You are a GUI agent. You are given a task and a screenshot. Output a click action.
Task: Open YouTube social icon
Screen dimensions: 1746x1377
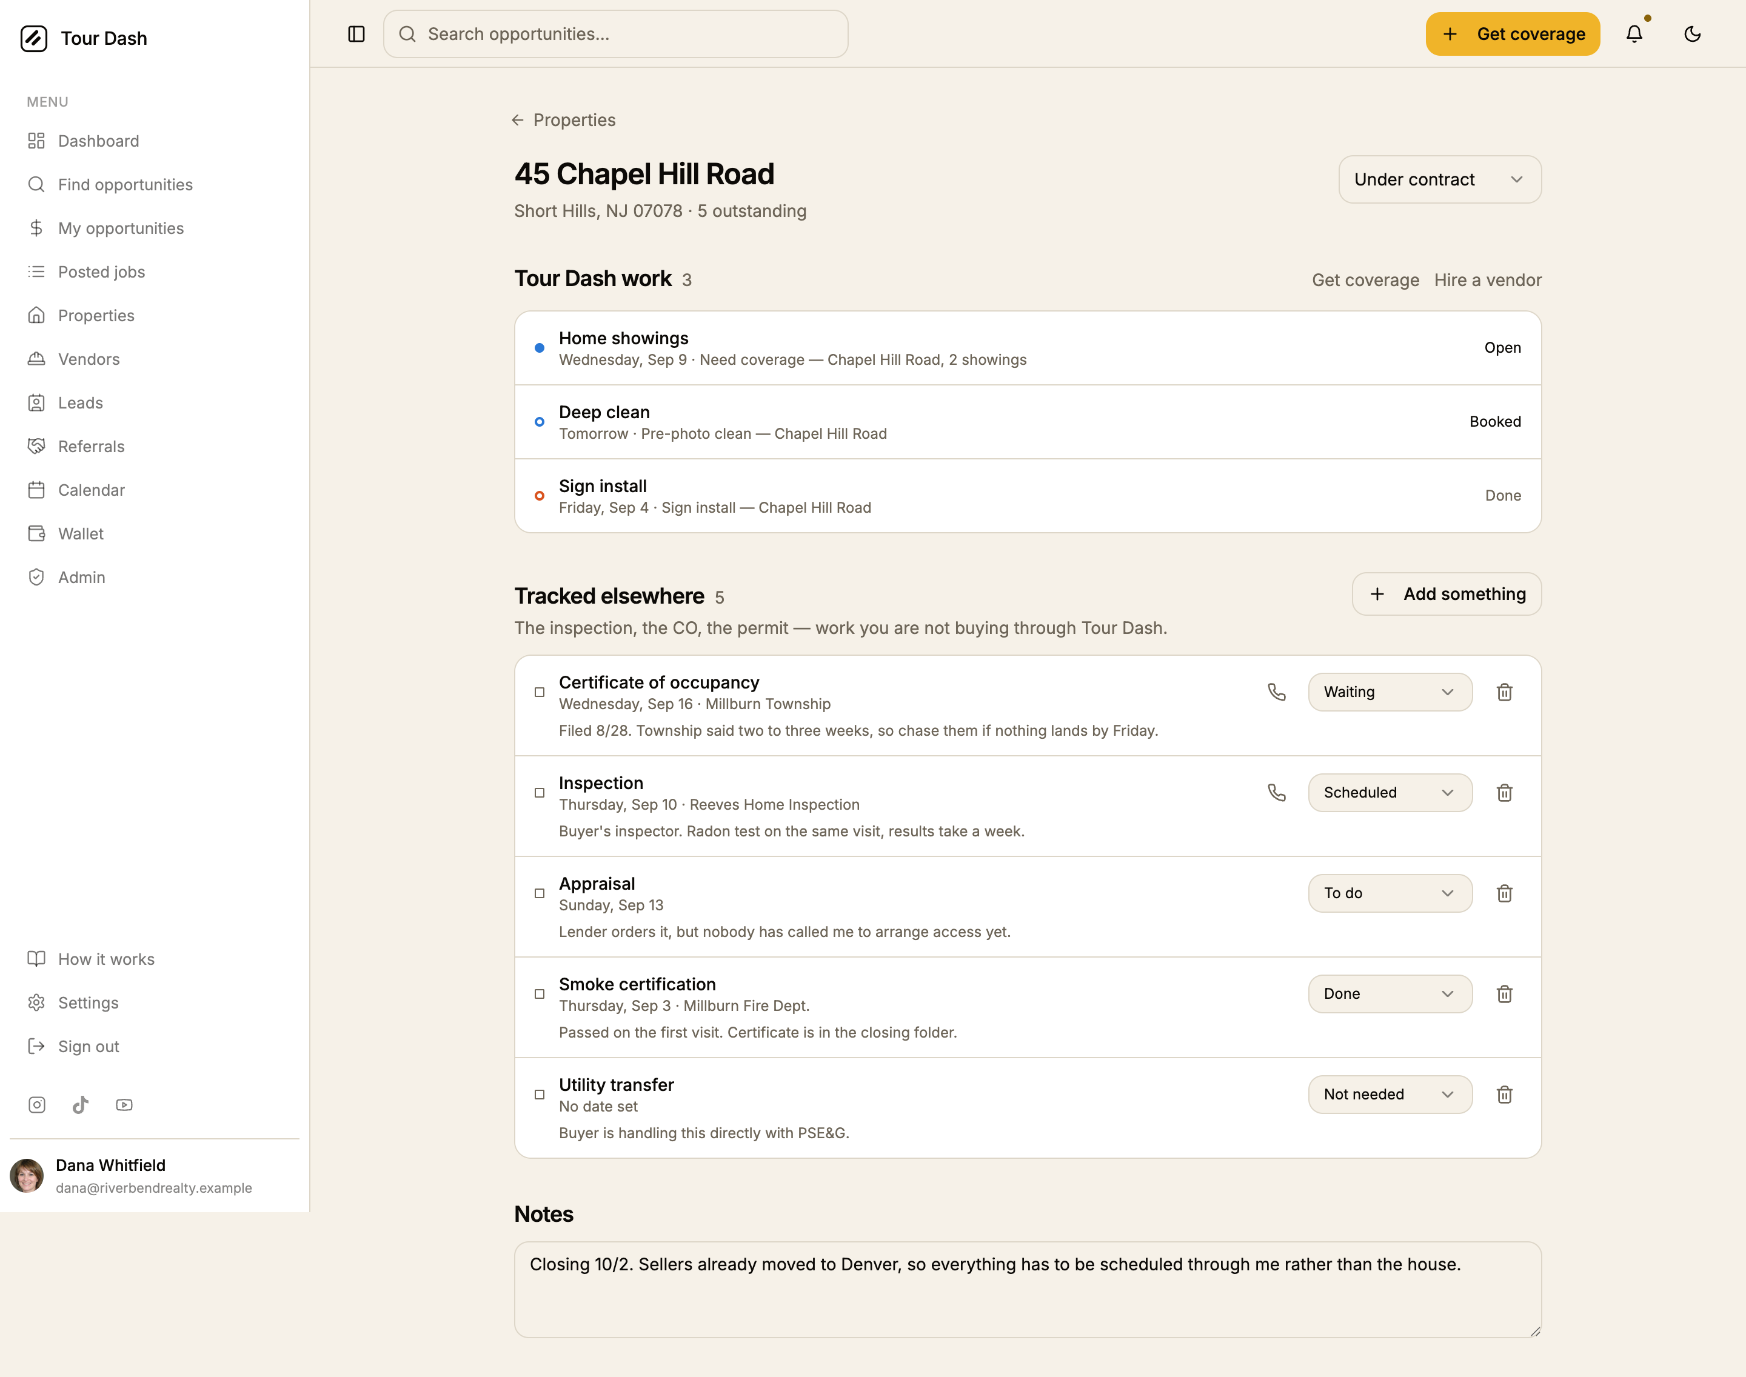pos(124,1104)
